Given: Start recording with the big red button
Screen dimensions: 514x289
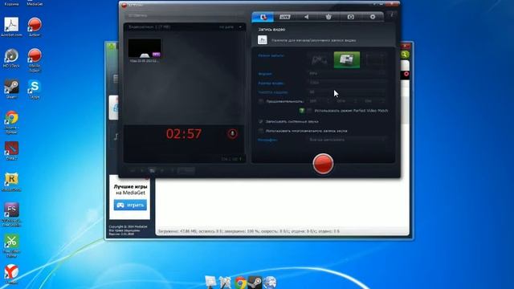Looking at the screenshot, I should pos(323,164).
